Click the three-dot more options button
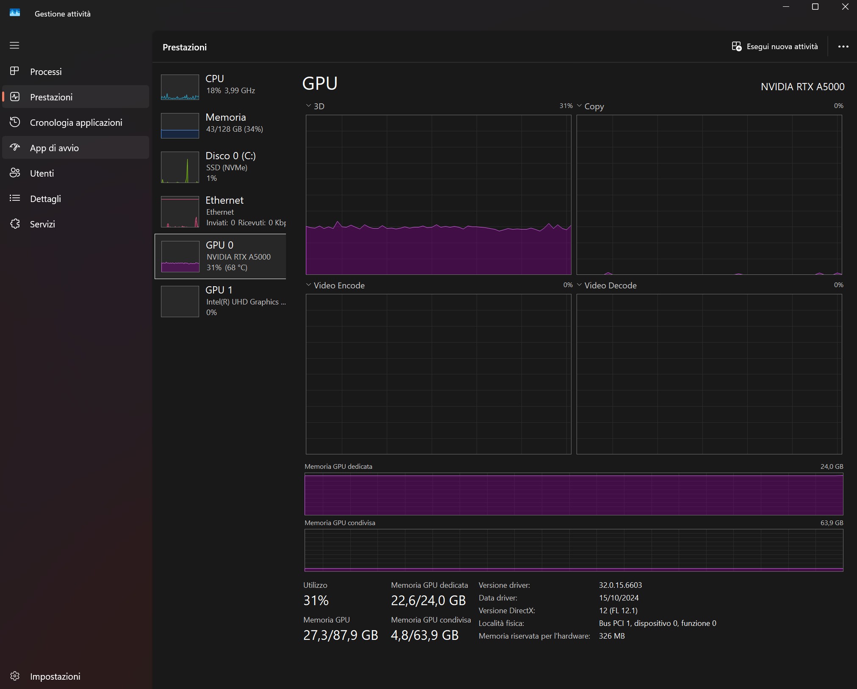 point(843,47)
